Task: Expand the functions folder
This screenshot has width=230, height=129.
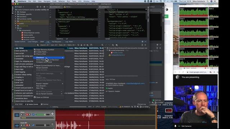Action: [16, 17]
